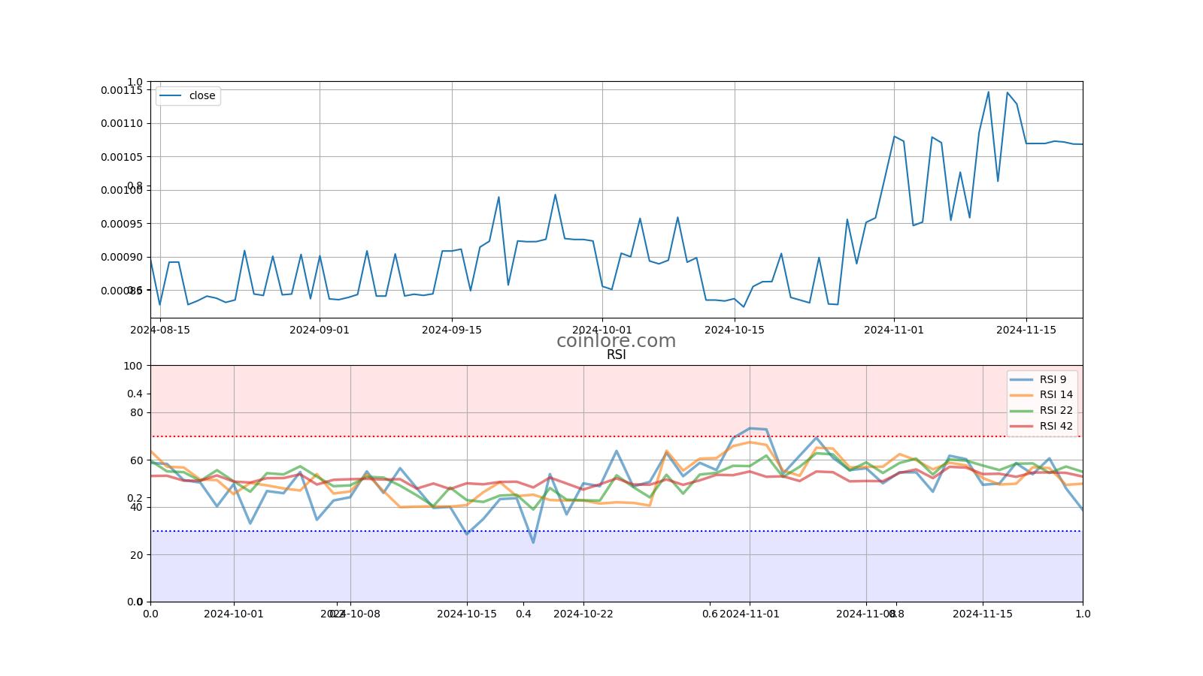
Task: Click the 'RSI 42' legend entry
Action: [x=1056, y=426]
